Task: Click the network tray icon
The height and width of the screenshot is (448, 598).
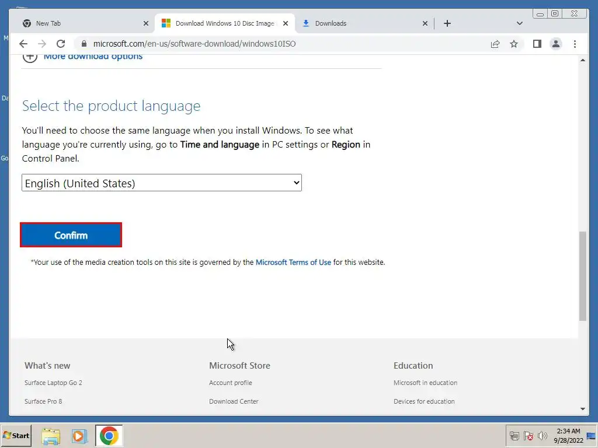Action: pos(514,435)
